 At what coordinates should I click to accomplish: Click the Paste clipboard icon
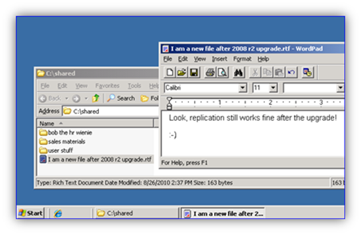coord(279,72)
